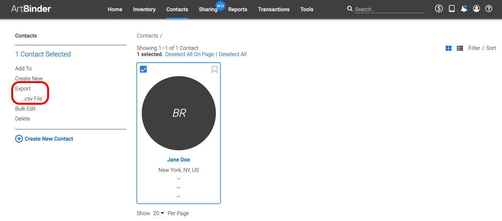Image resolution: width=502 pixels, height=221 pixels.
Task: Click the BR avatar thumbnail
Action: [179, 113]
